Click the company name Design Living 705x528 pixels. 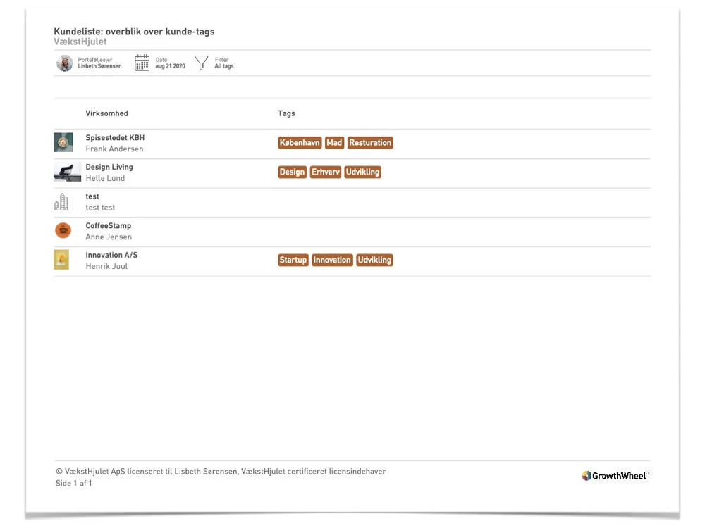click(x=109, y=167)
